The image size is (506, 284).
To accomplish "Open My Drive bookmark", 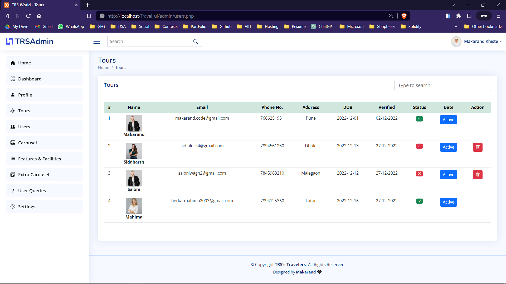I will 17,27.
